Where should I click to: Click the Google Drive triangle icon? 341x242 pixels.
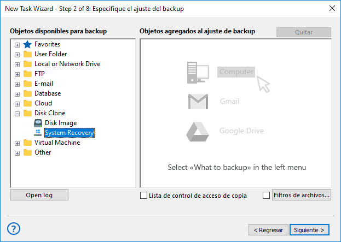tap(198, 131)
